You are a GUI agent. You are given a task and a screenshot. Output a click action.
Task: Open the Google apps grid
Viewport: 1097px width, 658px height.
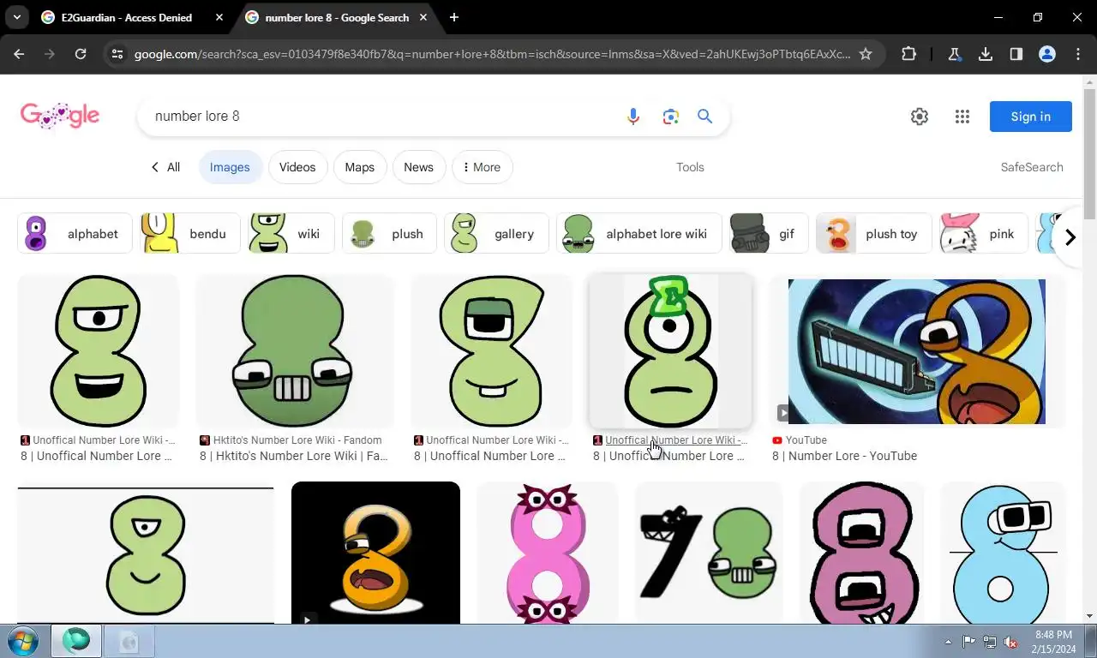click(x=962, y=117)
